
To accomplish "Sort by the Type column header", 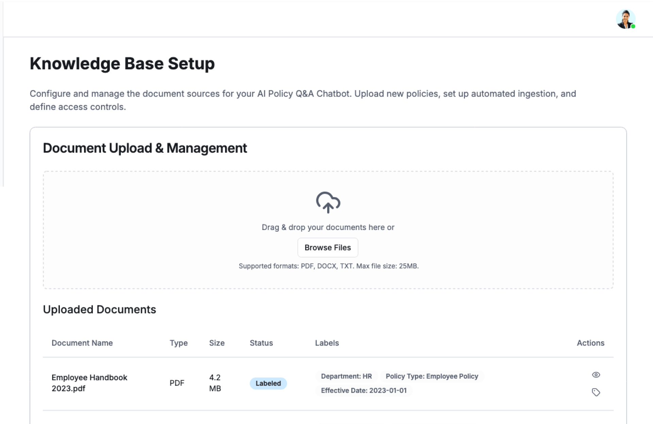I will (179, 343).
